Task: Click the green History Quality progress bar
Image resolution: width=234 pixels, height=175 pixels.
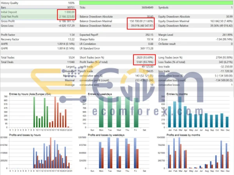Action: point(156,3)
